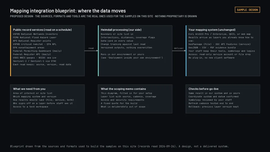
Task: Click 'Esri ArcGIS Pro / Enterprise, QGIS, or web map'
Action: [x=220, y=34]
